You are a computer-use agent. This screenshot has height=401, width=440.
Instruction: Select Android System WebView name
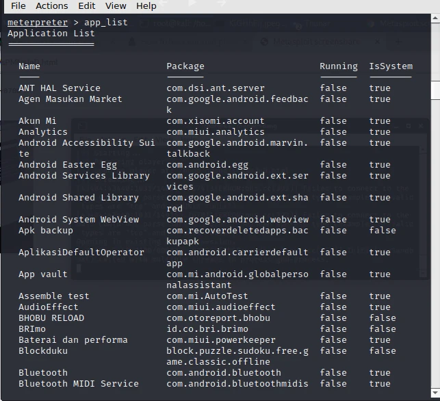[79, 220]
